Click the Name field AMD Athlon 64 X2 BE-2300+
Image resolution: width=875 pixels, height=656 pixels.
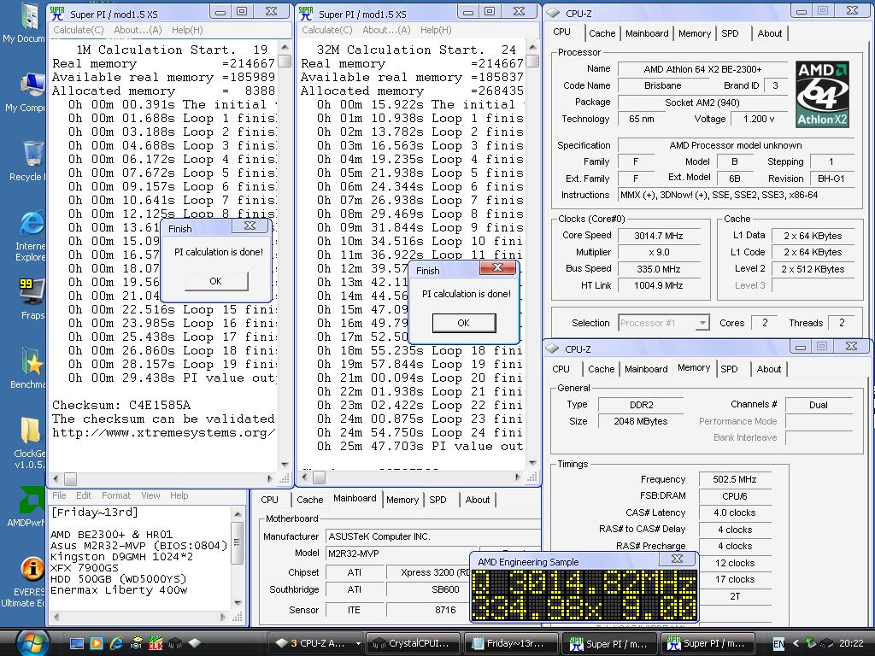point(702,69)
